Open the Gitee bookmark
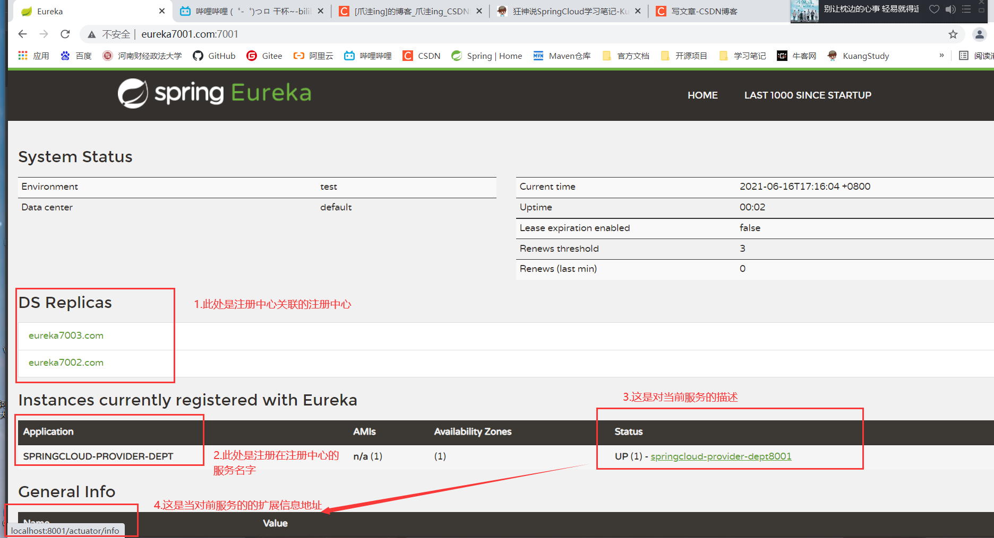 pyautogui.click(x=264, y=56)
